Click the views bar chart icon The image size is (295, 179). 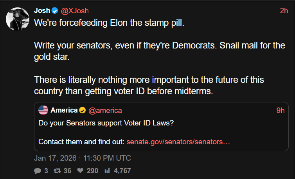pos(107,171)
